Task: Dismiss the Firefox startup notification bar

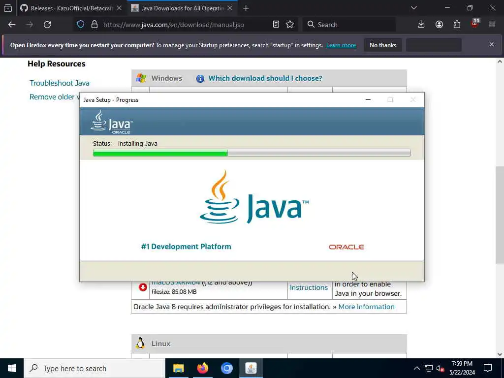Action: (x=492, y=45)
